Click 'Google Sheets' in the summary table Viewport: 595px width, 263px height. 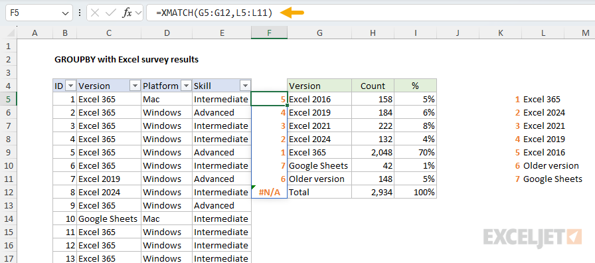[319, 165]
